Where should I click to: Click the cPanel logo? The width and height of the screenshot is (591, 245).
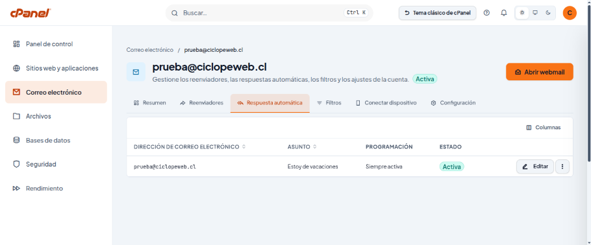pyautogui.click(x=31, y=13)
